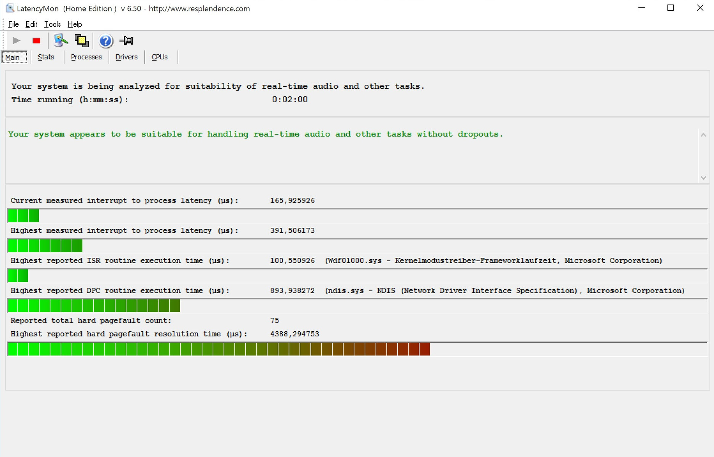The width and height of the screenshot is (714, 457).
Task: Click the status message scrollbar up arrow
Action: pyautogui.click(x=703, y=134)
